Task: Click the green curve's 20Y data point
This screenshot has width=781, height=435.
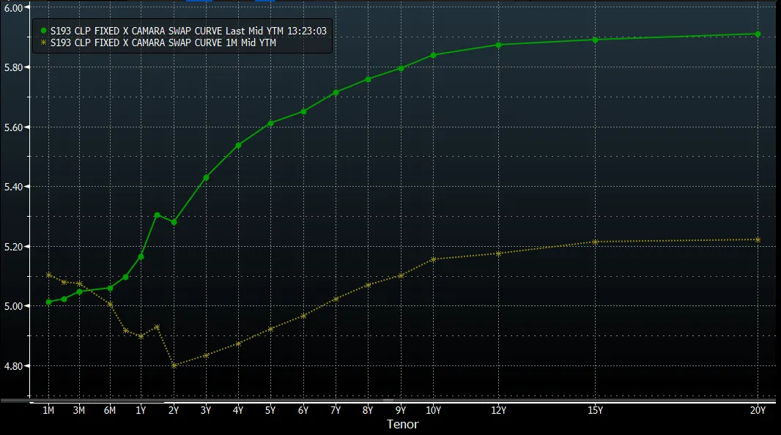Action: pos(758,34)
